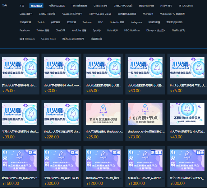
Task: Show Twitter 推特 category products
Action: (x=43, y=31)
